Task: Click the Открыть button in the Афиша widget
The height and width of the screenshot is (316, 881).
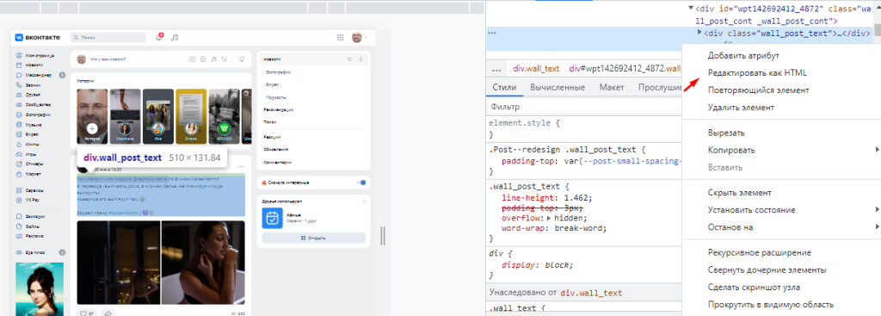Action: [x=313, y=238]
